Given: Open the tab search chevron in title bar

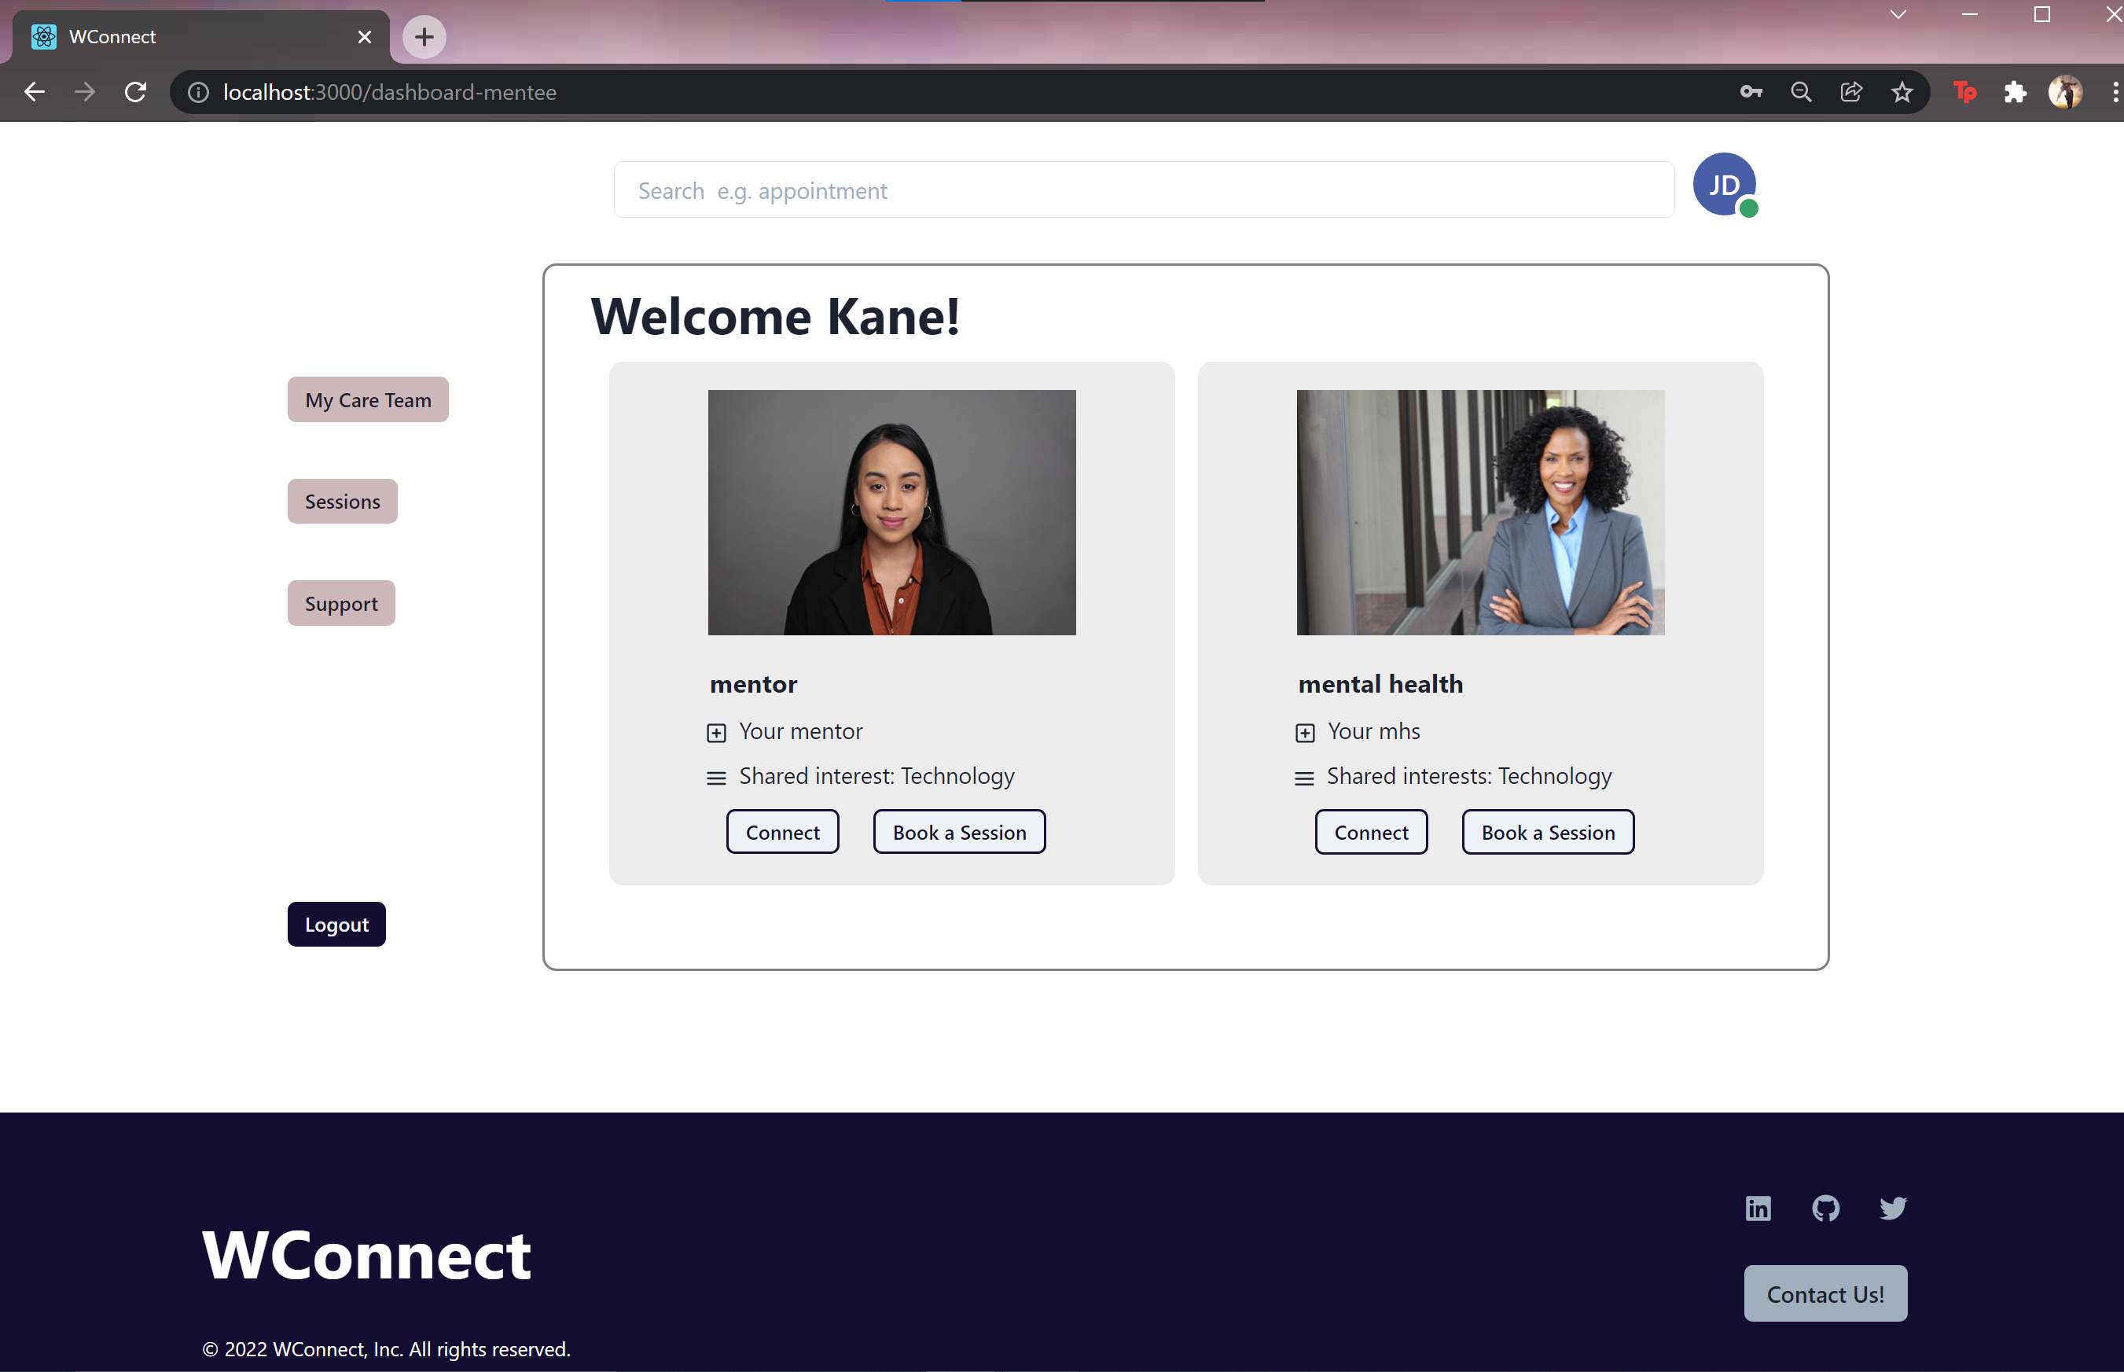Looking at the screenshot, I should [1898, 15].
